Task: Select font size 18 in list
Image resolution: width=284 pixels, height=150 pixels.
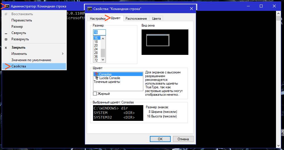Action: [97, 42]
